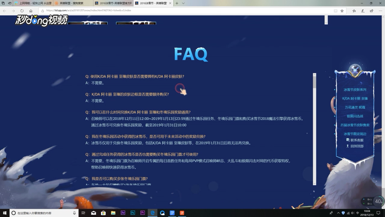Go to browser home page icon
Viewport: 385px width, 217px height.
[31, 11]
